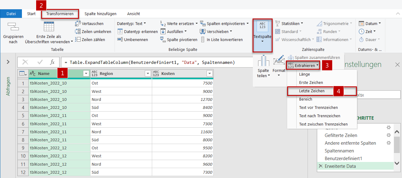Click the fx formula button

pyautogui.click(x=52, y=62)
